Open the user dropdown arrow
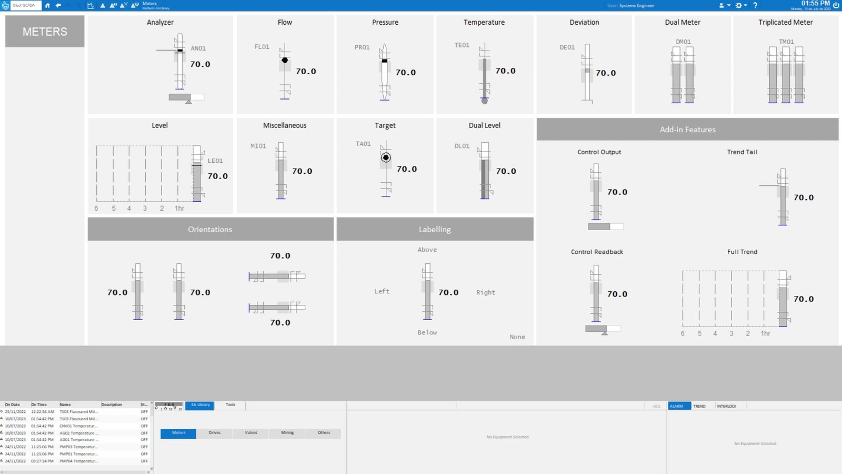Viewport: 842px width, 474px height. (729, 5)
